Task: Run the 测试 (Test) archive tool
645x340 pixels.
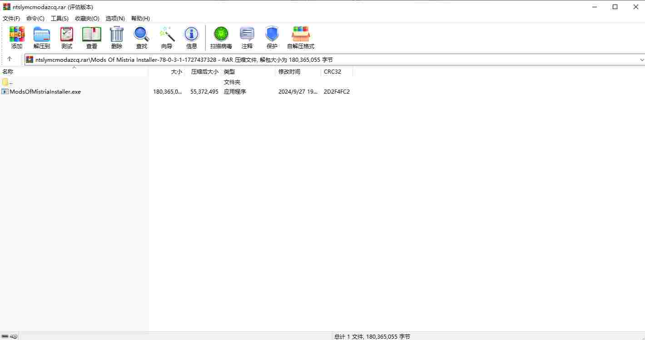Action: point(67,35)
